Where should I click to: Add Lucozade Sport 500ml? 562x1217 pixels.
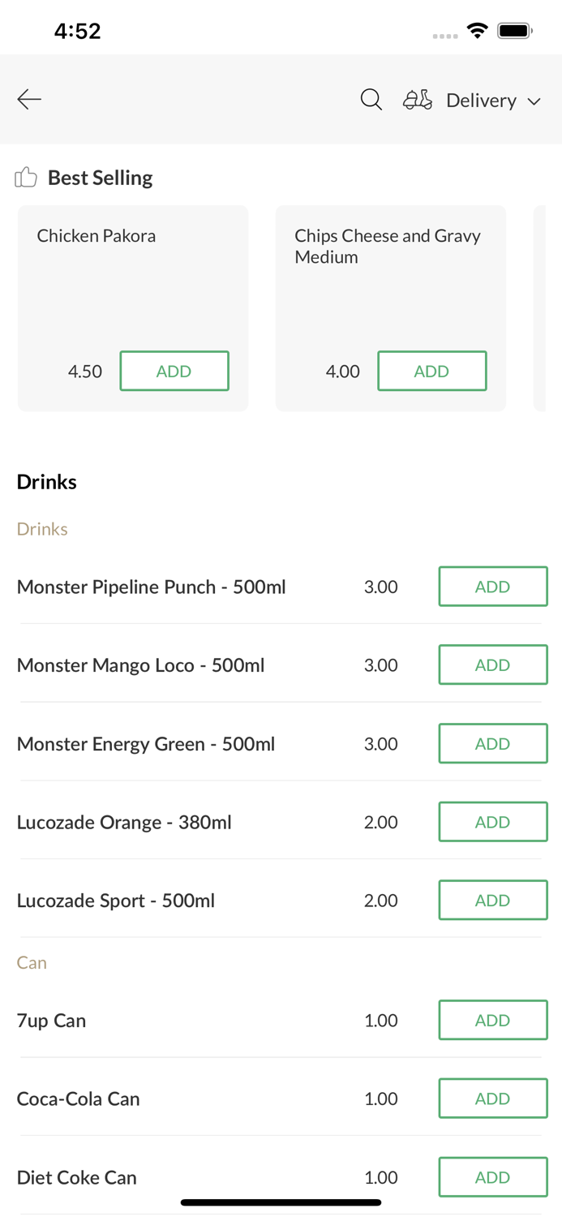coord(492,901)
